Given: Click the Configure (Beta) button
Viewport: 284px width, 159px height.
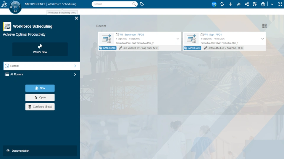Looking at the screenshot, I should [x=40, y=107].
